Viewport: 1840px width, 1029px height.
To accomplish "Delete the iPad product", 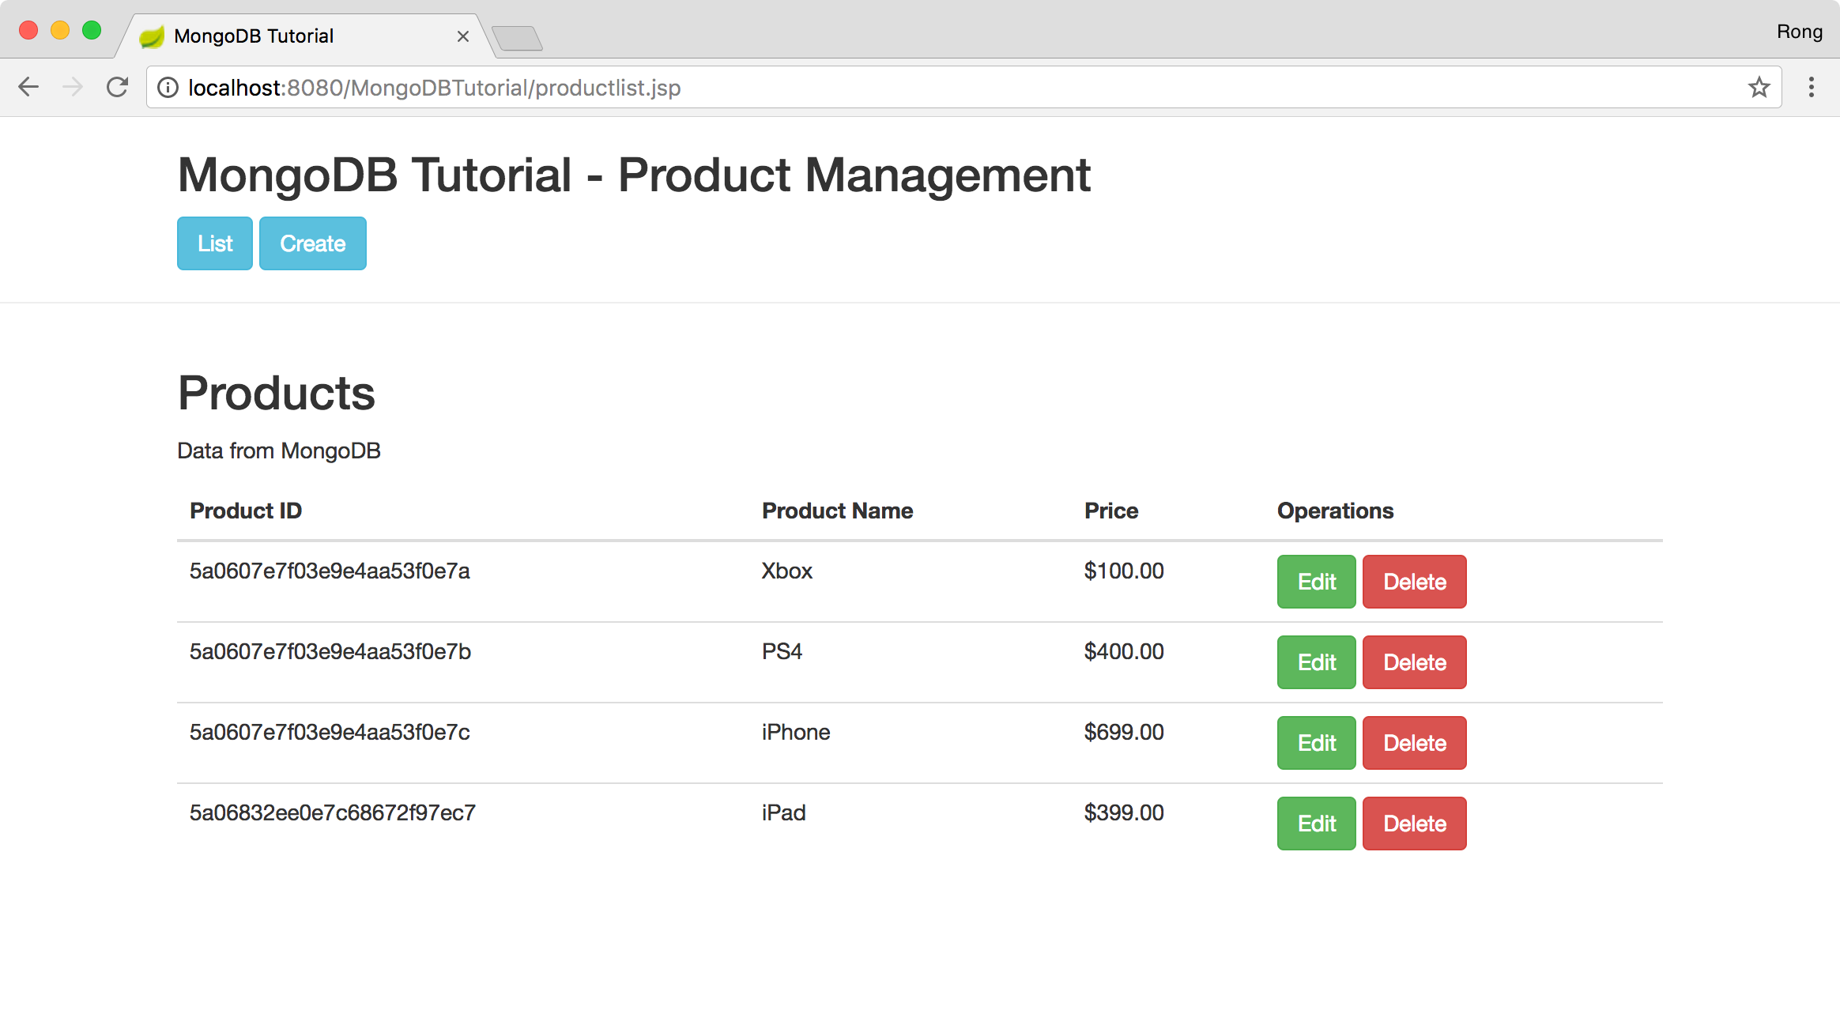I will pos(1415,824).
